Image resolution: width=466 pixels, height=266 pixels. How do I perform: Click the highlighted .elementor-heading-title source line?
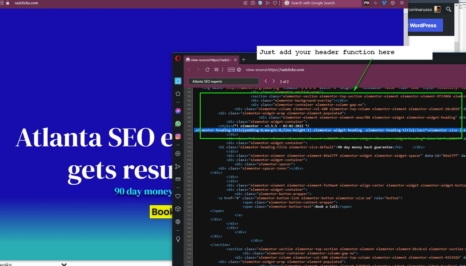click(329, 130)
